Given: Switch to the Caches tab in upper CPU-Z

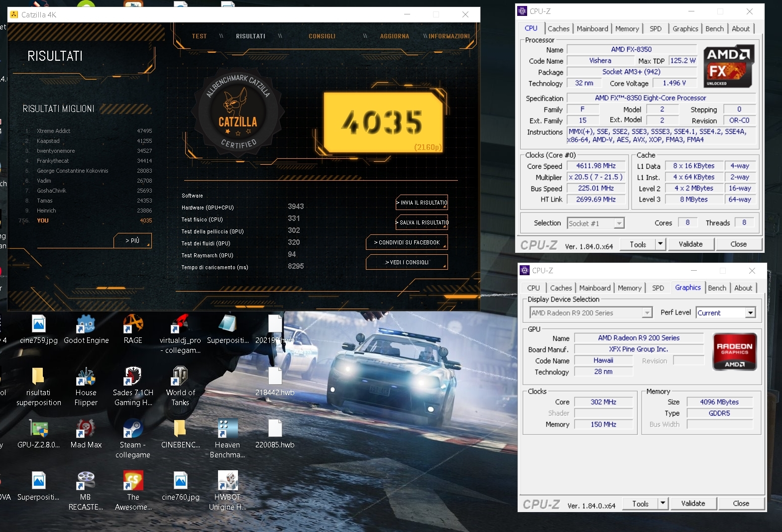Looking at the screenshot, I should [559, 28].
